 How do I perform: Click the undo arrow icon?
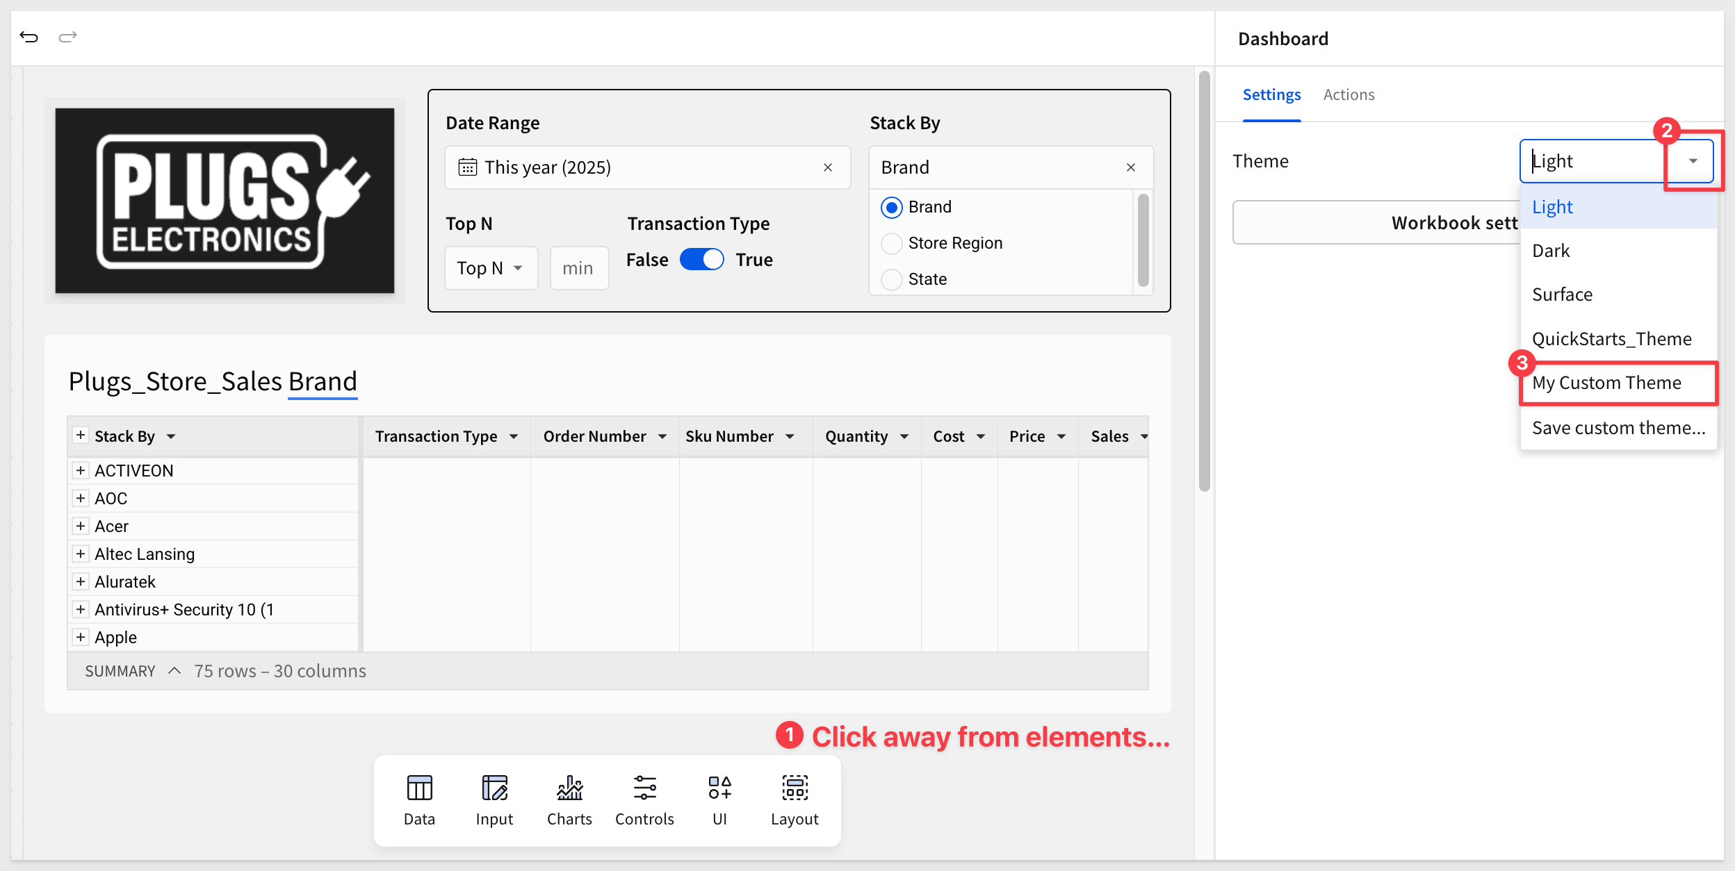(29, 37)
